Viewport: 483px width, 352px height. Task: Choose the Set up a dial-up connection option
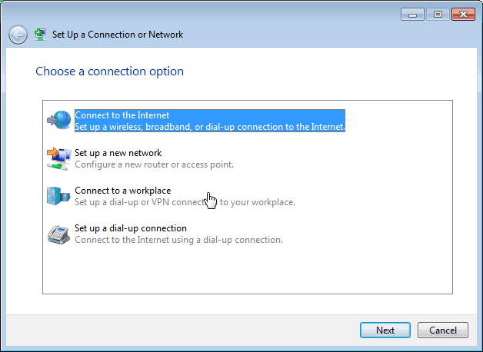pos(131,228)
